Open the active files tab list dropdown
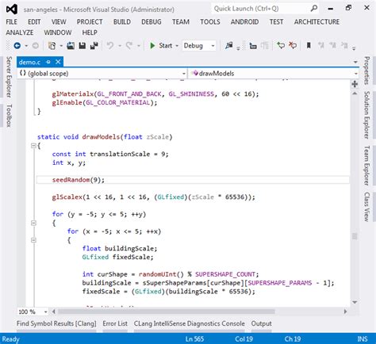 pos(355,62)
